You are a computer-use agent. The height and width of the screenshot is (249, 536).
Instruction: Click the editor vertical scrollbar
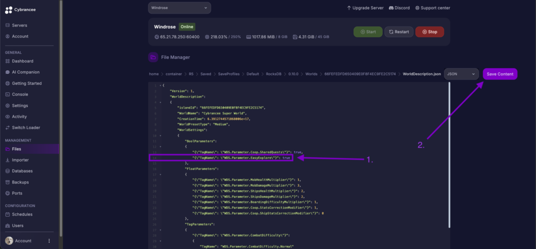coord(449,157)
